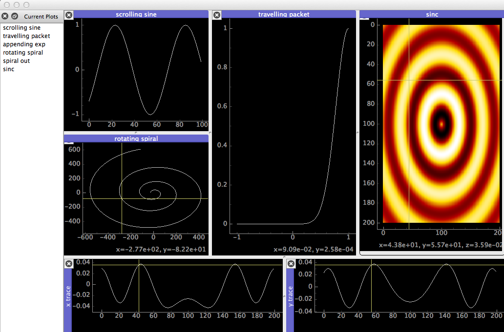Click the rotating spiral coordinate readout

click(161, 249)
